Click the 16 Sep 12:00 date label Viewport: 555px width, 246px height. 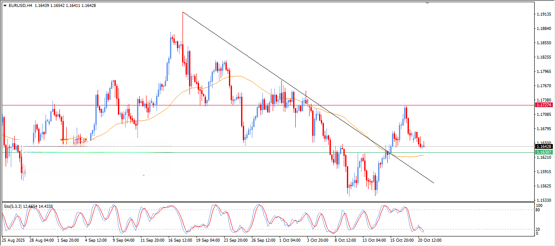pos(181,240)
